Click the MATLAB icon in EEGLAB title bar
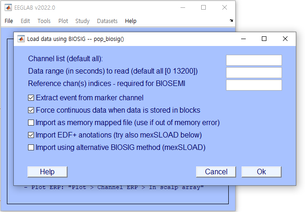The image size is (305, 212). [x=8, y=8]
